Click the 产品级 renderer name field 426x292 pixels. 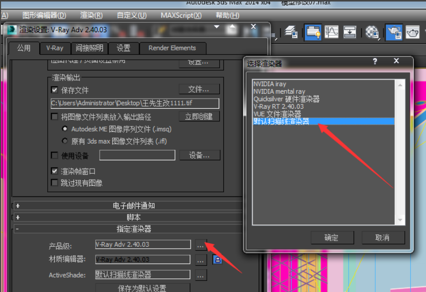143,244
